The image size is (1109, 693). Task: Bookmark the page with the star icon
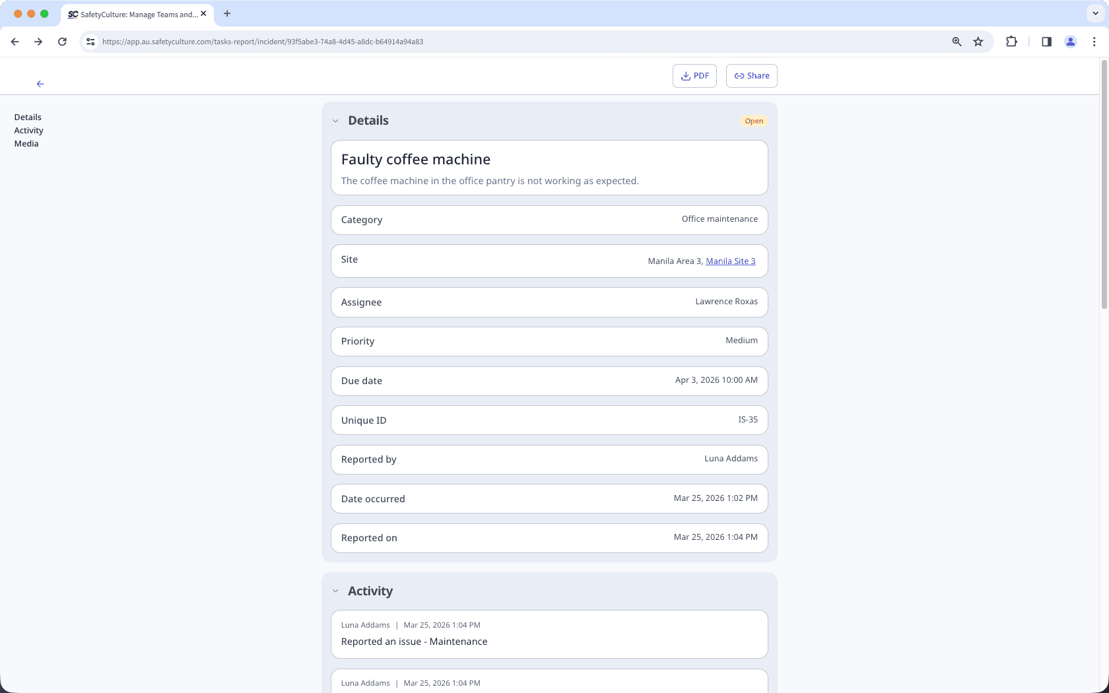click(x=978, y=41)
